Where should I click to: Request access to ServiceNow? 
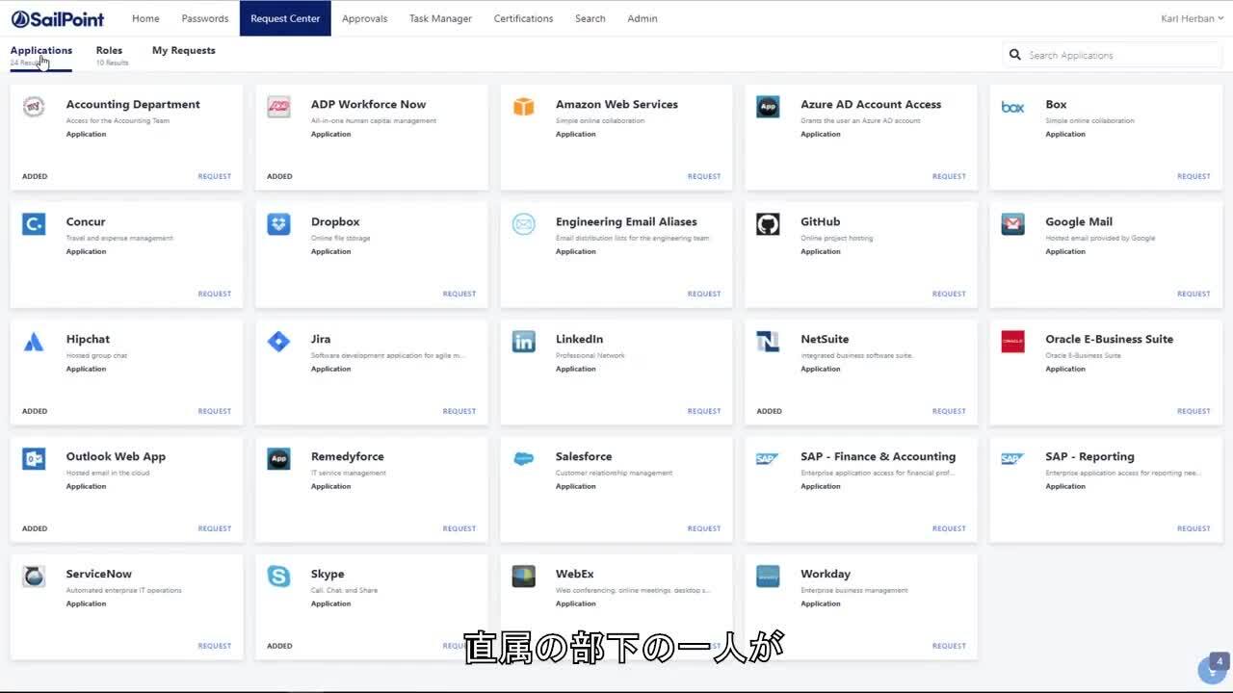click(x=215, y=646)
